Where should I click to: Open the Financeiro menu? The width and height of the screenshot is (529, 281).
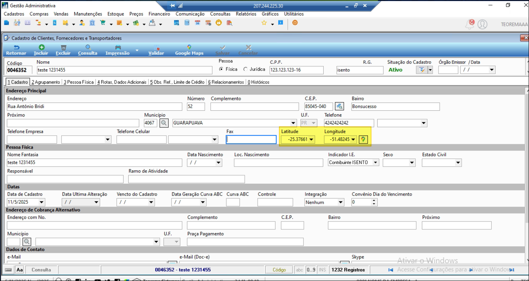(159, 14)
